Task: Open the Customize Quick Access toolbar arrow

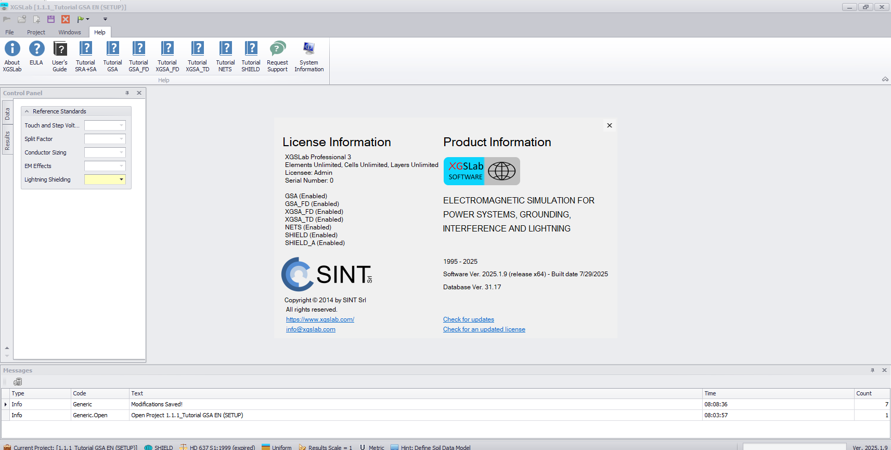Action: [105, 19]
